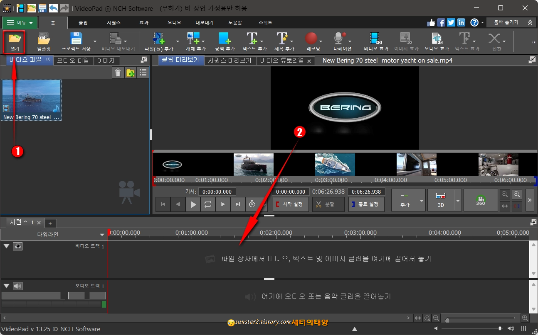
Task: Click the 개체 추가 add object icon
Action: (x=193, y=39)
